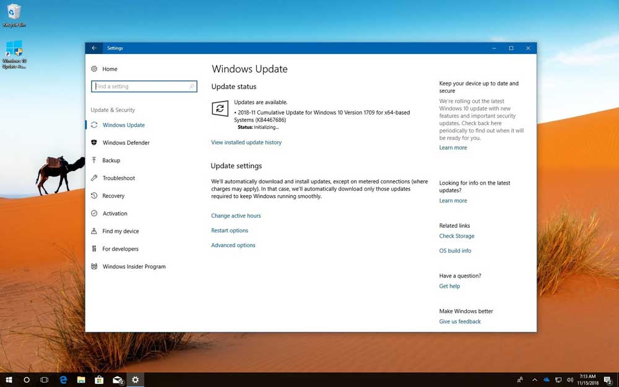Click Give us feedback link
This screenshot has height=387, width=619.
[459, 321]
